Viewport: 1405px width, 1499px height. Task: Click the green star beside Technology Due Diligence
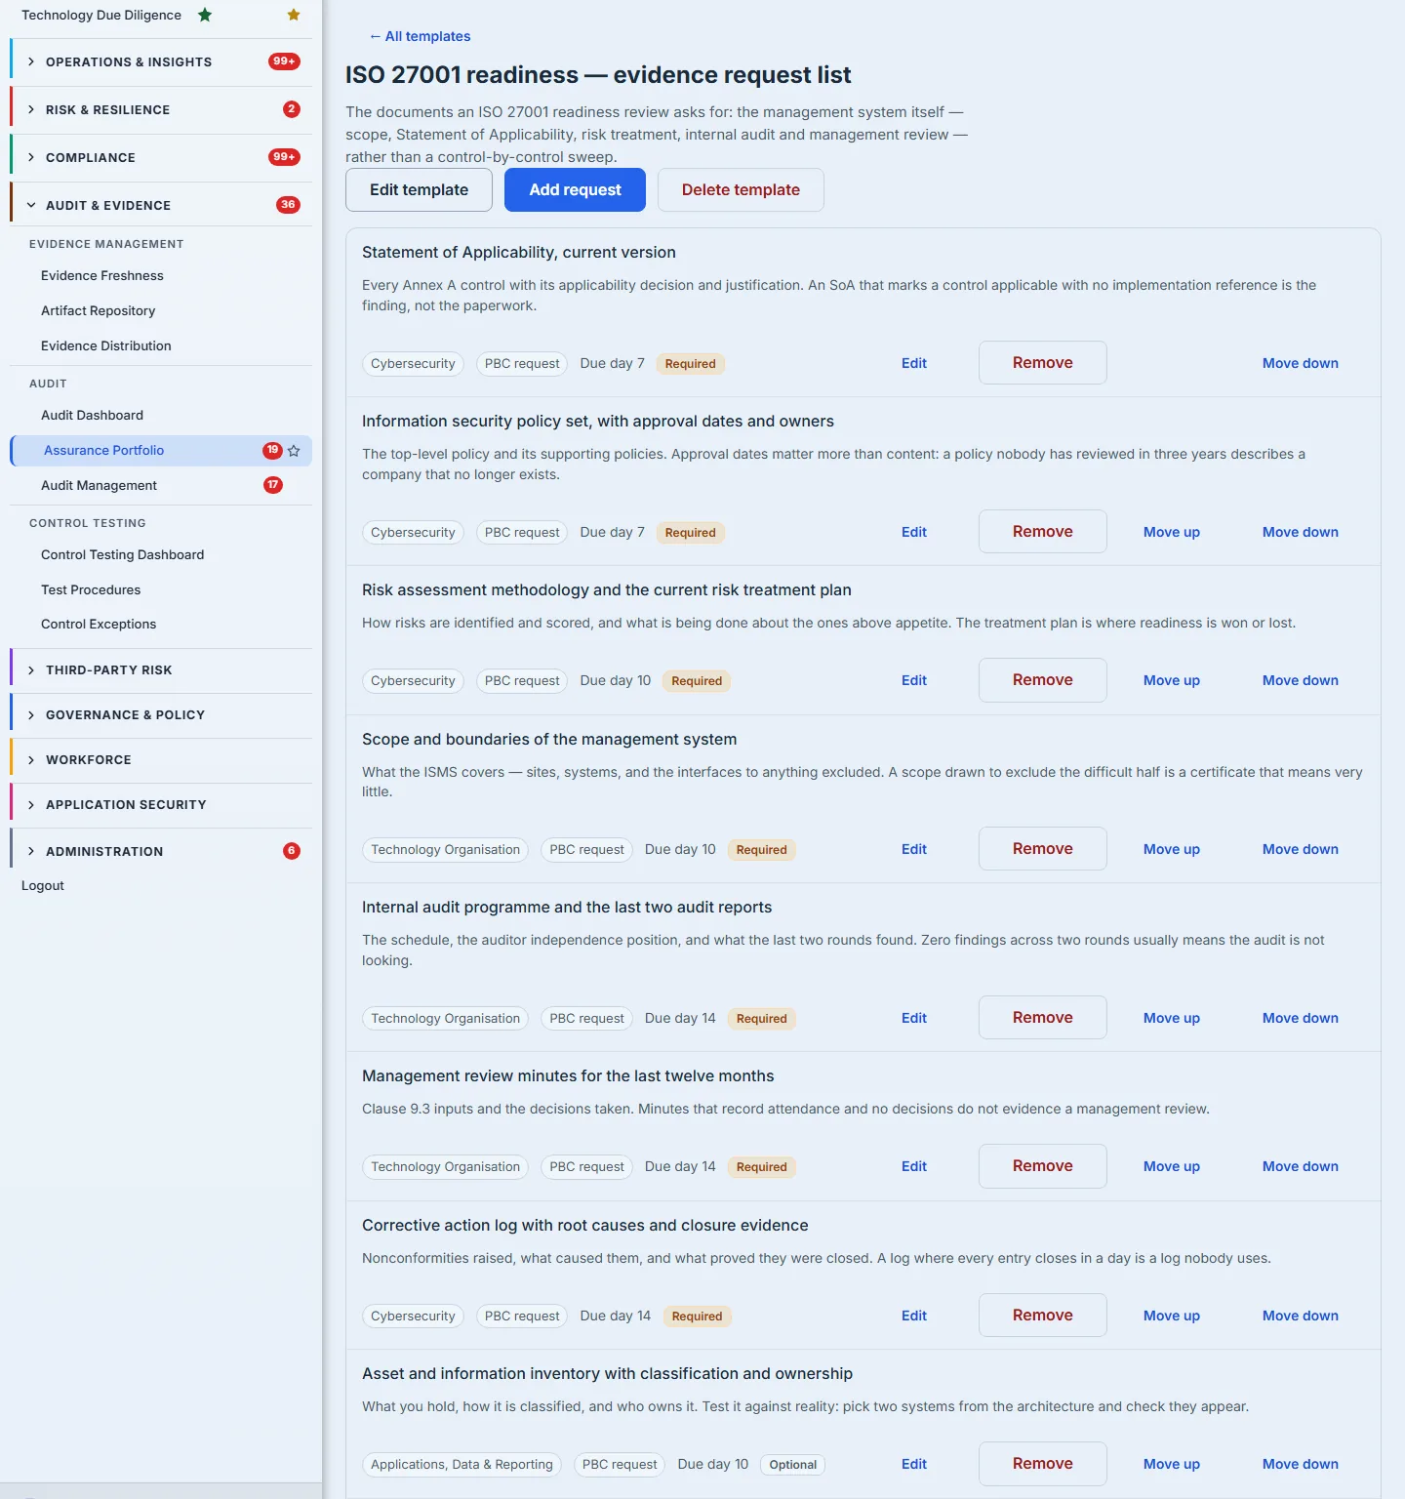(205, 15)
